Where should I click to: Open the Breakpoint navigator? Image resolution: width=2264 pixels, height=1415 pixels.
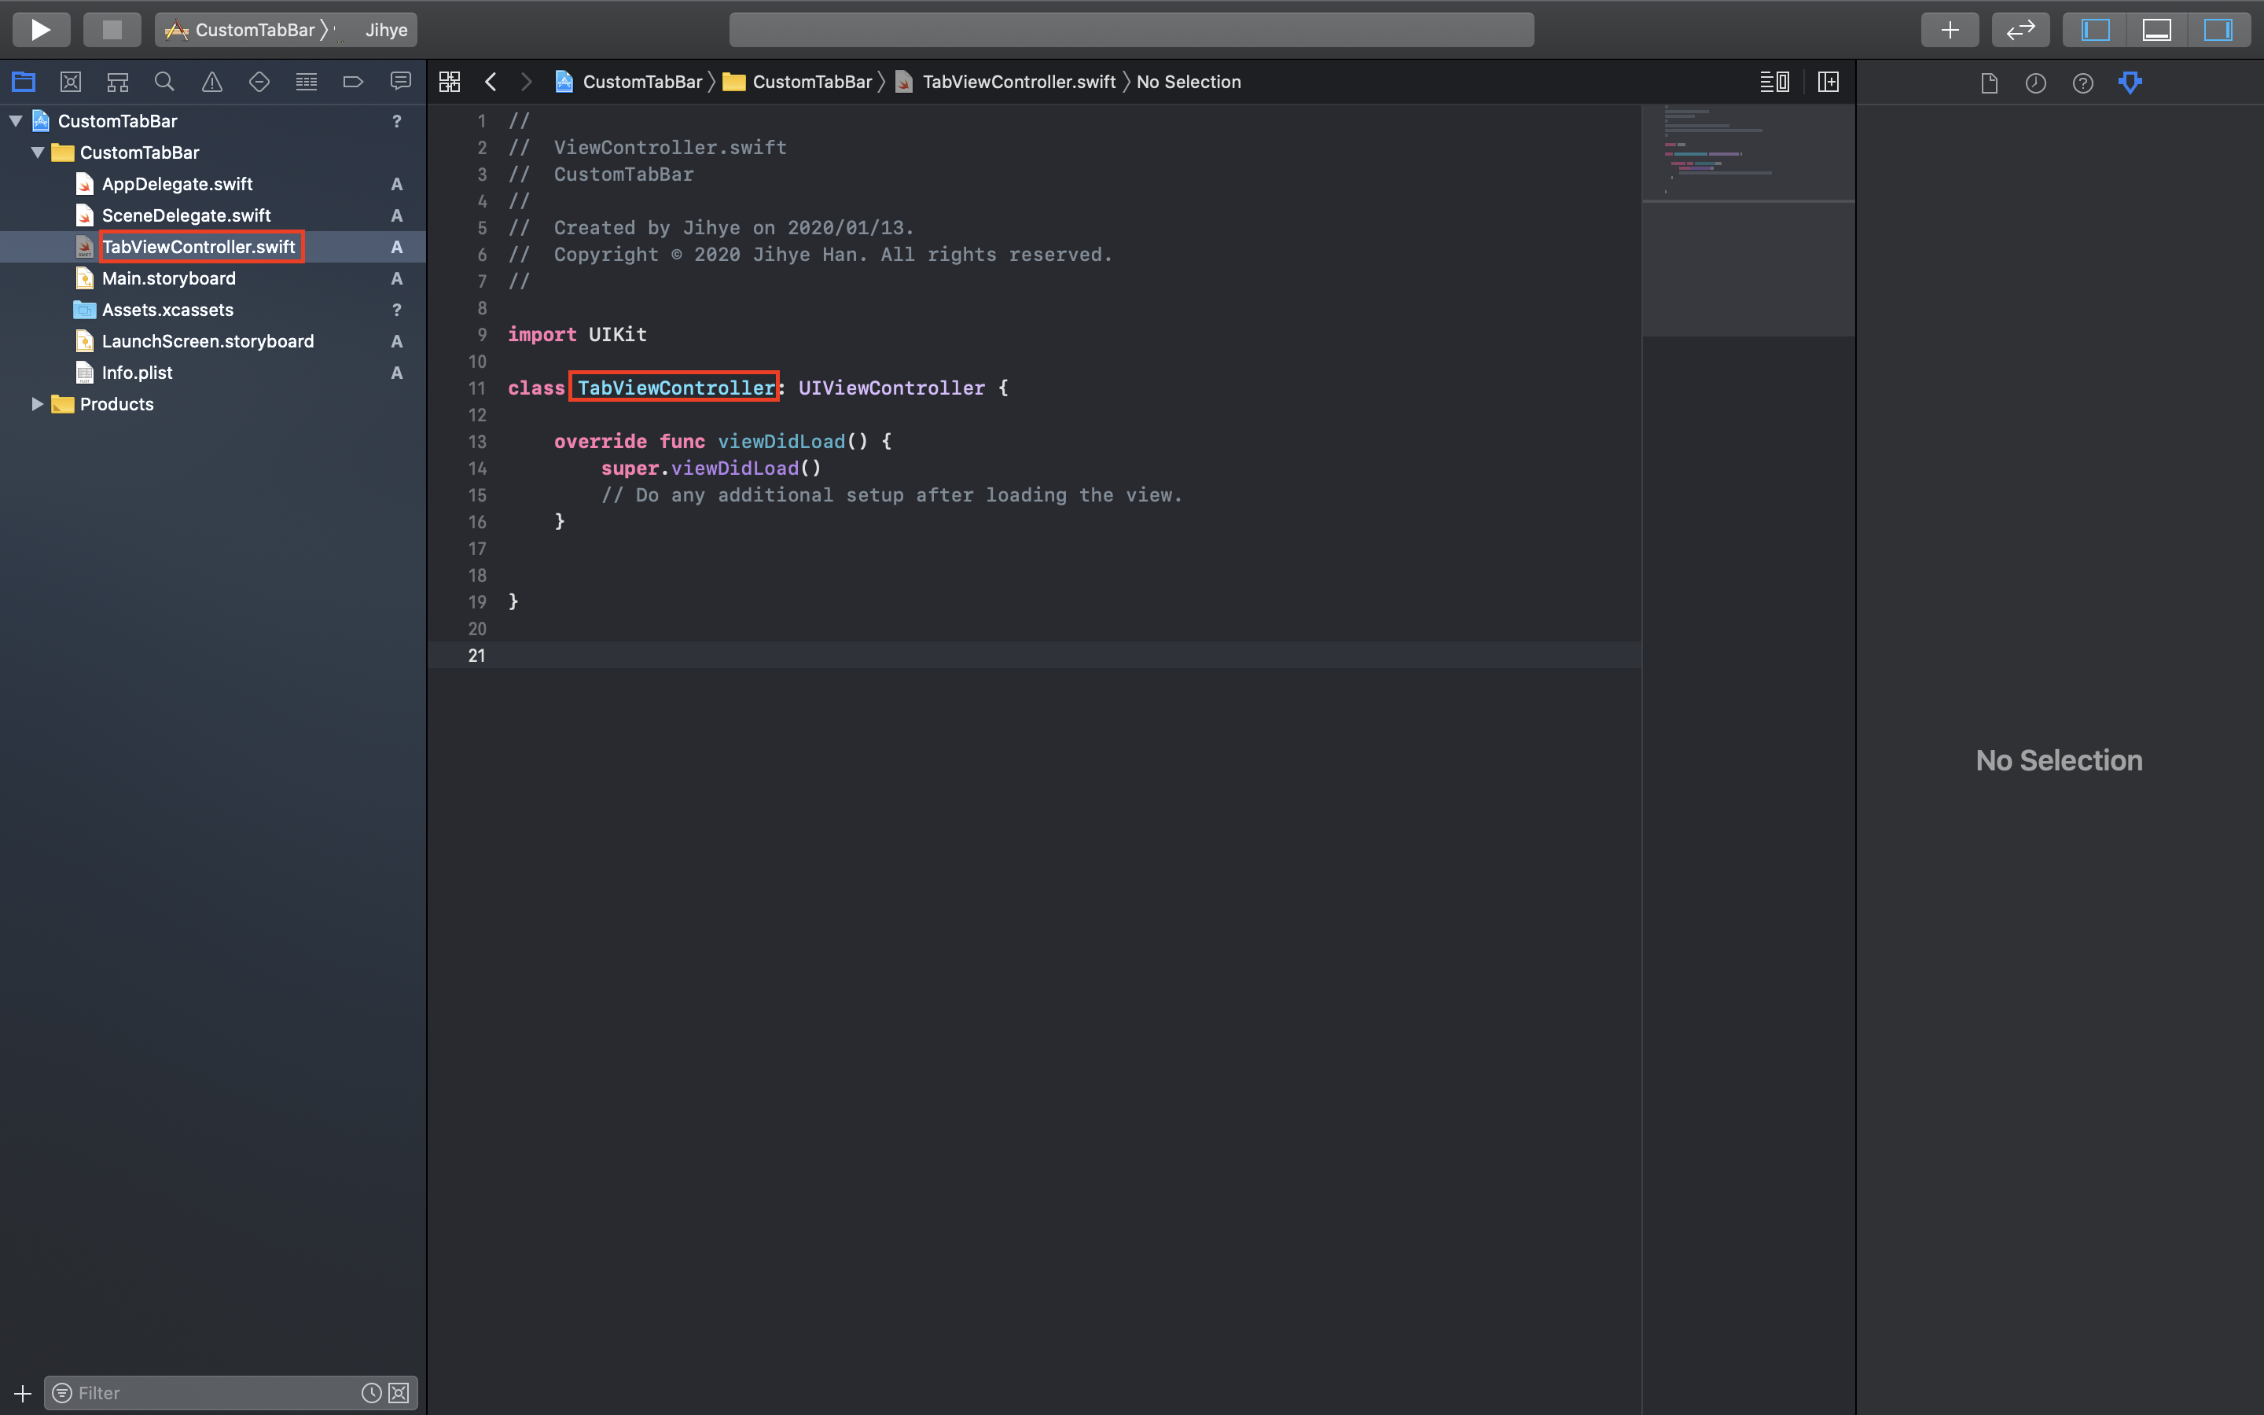tap(353, 83)
